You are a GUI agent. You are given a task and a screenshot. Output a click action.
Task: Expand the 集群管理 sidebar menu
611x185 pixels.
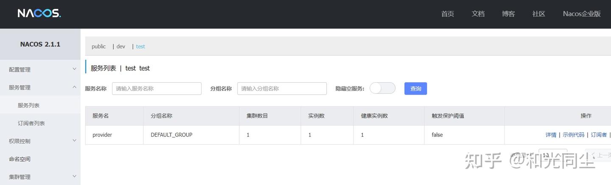coord(40,177)
